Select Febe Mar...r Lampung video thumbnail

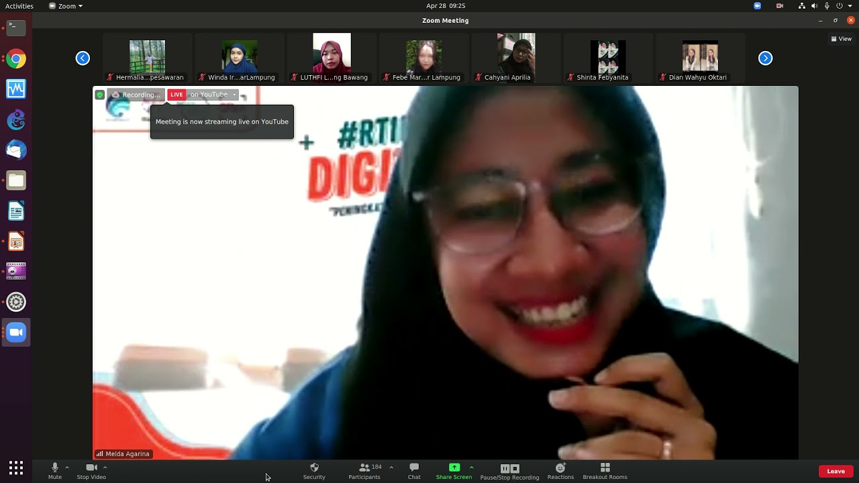coord(423,58)
